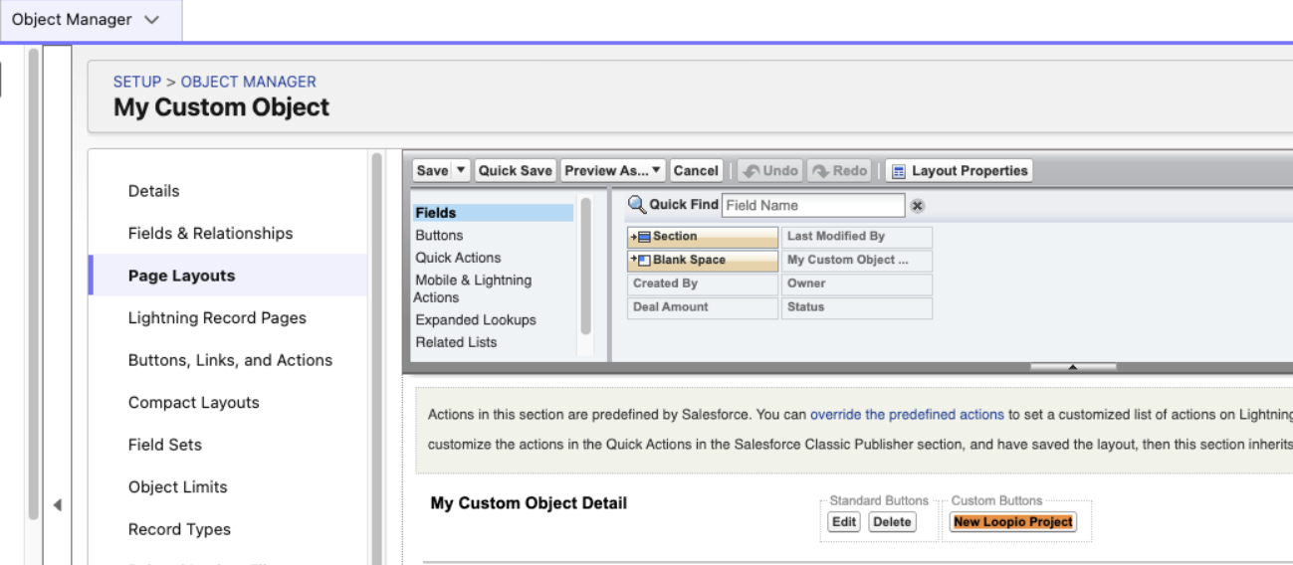Click the New Loopio Project custom button
Viewport: 1293px width, 565px height.
click(x=1013, y=522)
